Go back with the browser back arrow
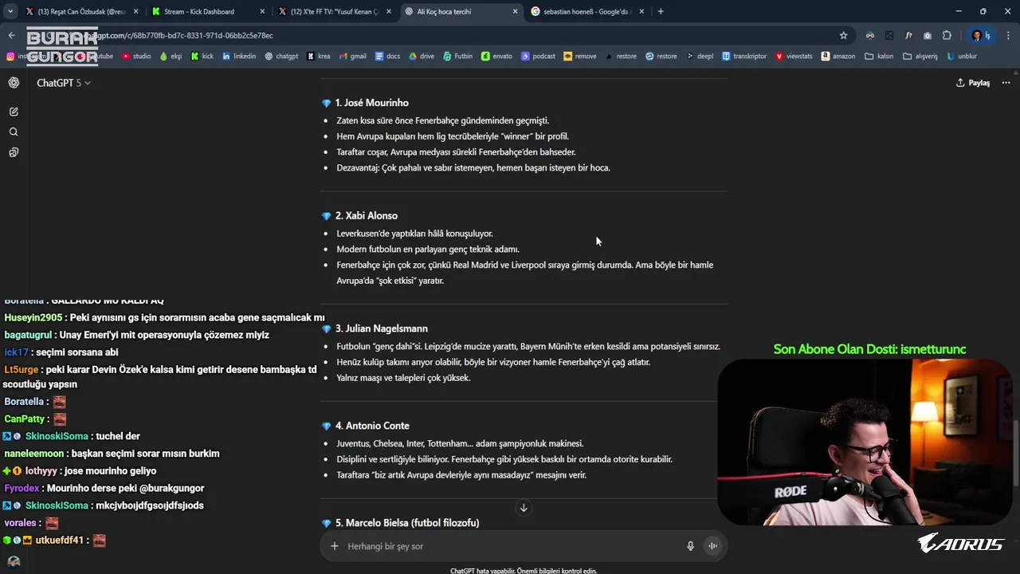This screenshot has width=1020, height=574. click(11, 35)
